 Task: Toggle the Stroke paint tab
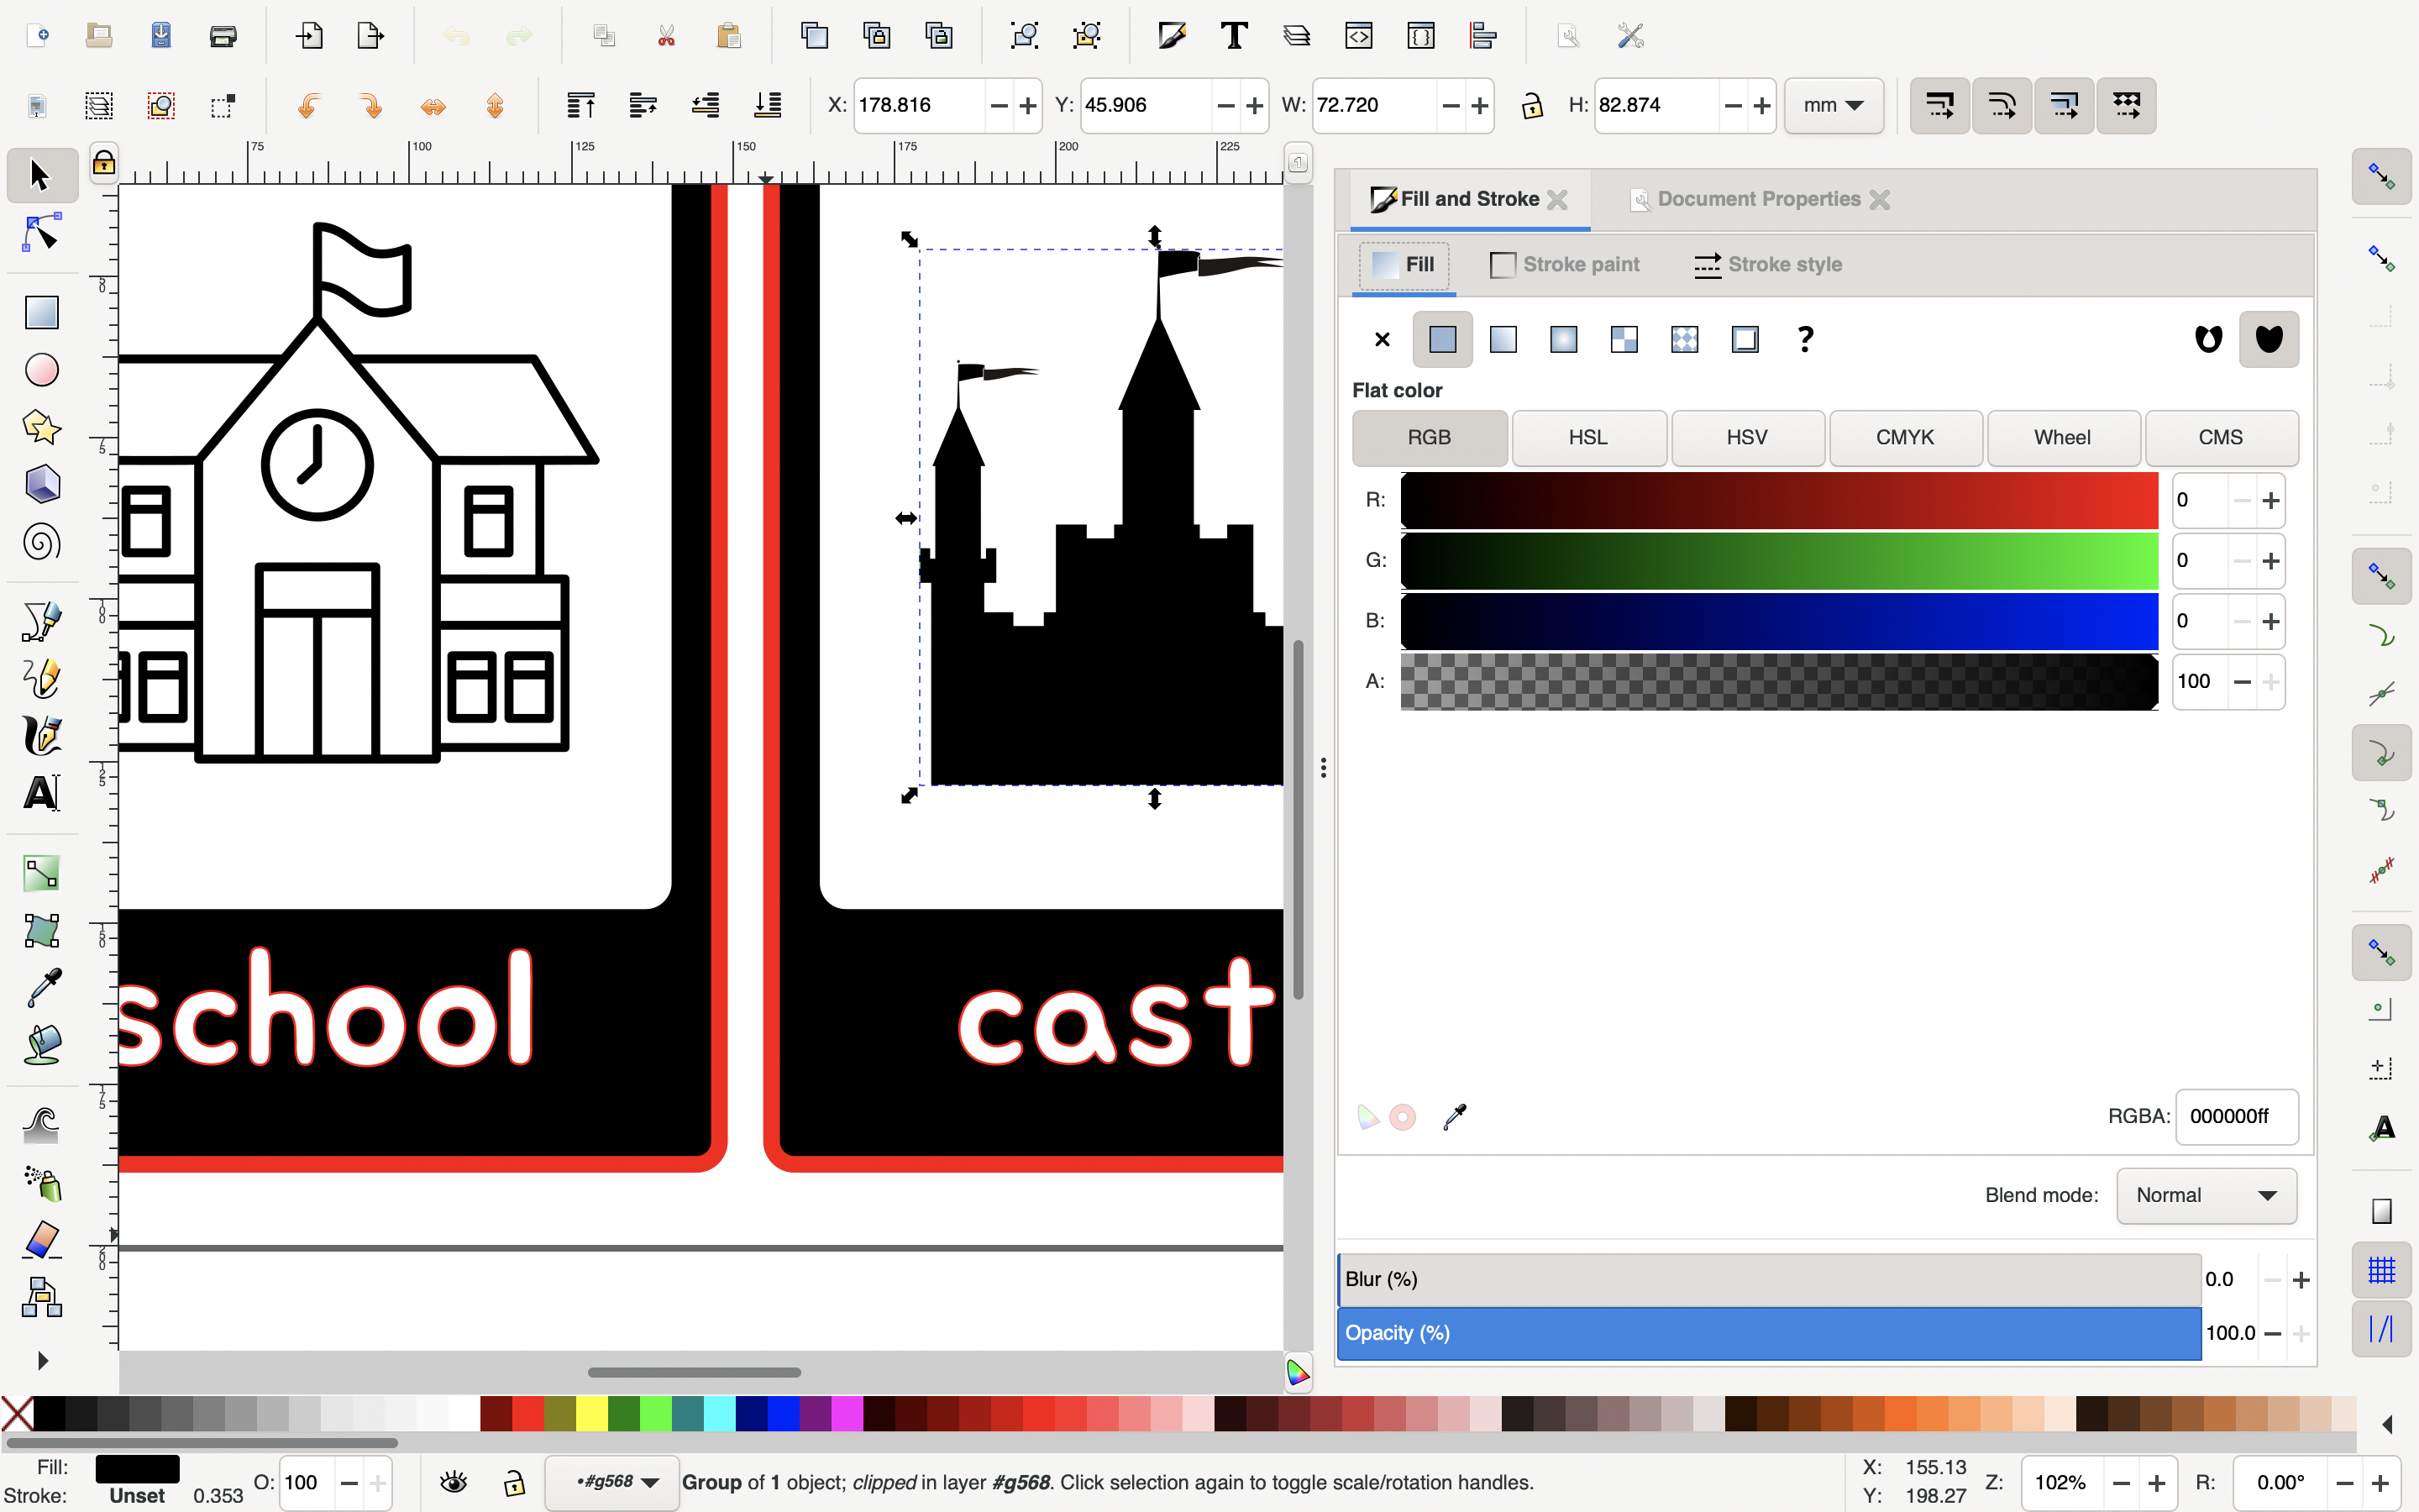1566,263
